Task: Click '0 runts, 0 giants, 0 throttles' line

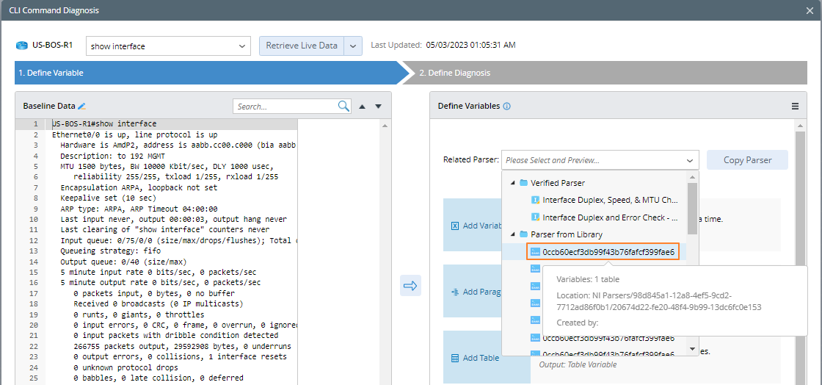Action: click(139, 314)
